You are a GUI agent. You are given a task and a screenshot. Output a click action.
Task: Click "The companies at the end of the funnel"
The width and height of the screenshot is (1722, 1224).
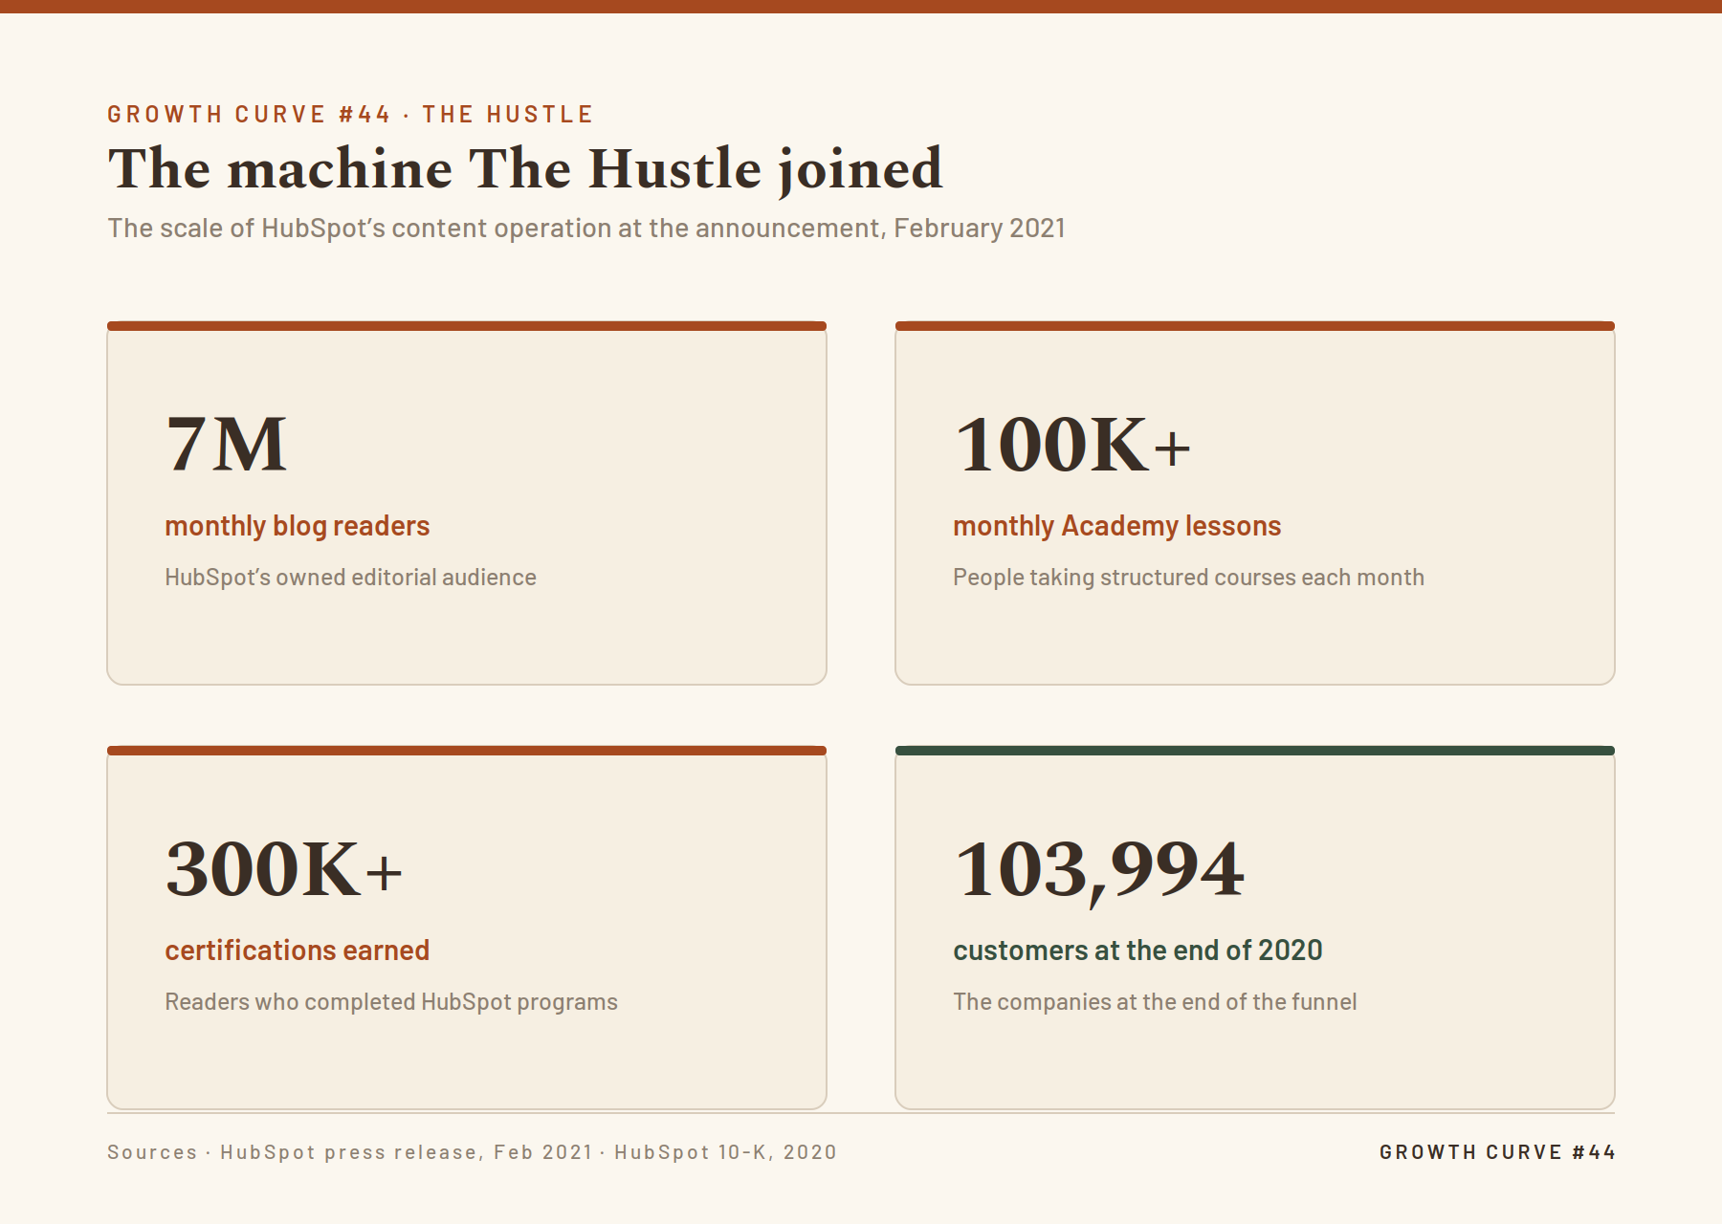pyautogui.click(x=1155, y=1002)
